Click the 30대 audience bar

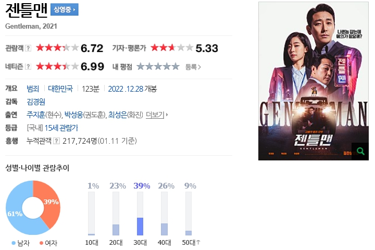coord(140,214)
